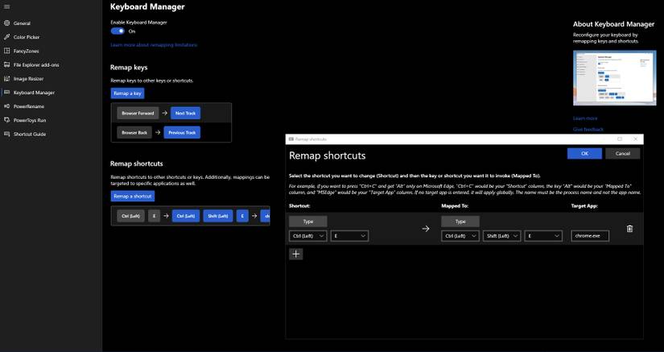The width and height of the screenshot is (664, 352).
Task: Click the General gear icon in sidebar
Action: tap(6, 23)
